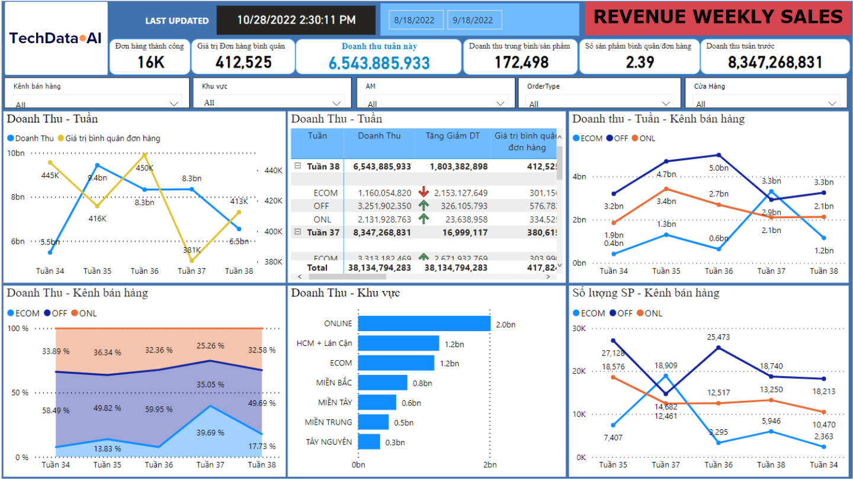
Task: Click ONL legend in Số lượng SP chart
Action: coord(649,313)
